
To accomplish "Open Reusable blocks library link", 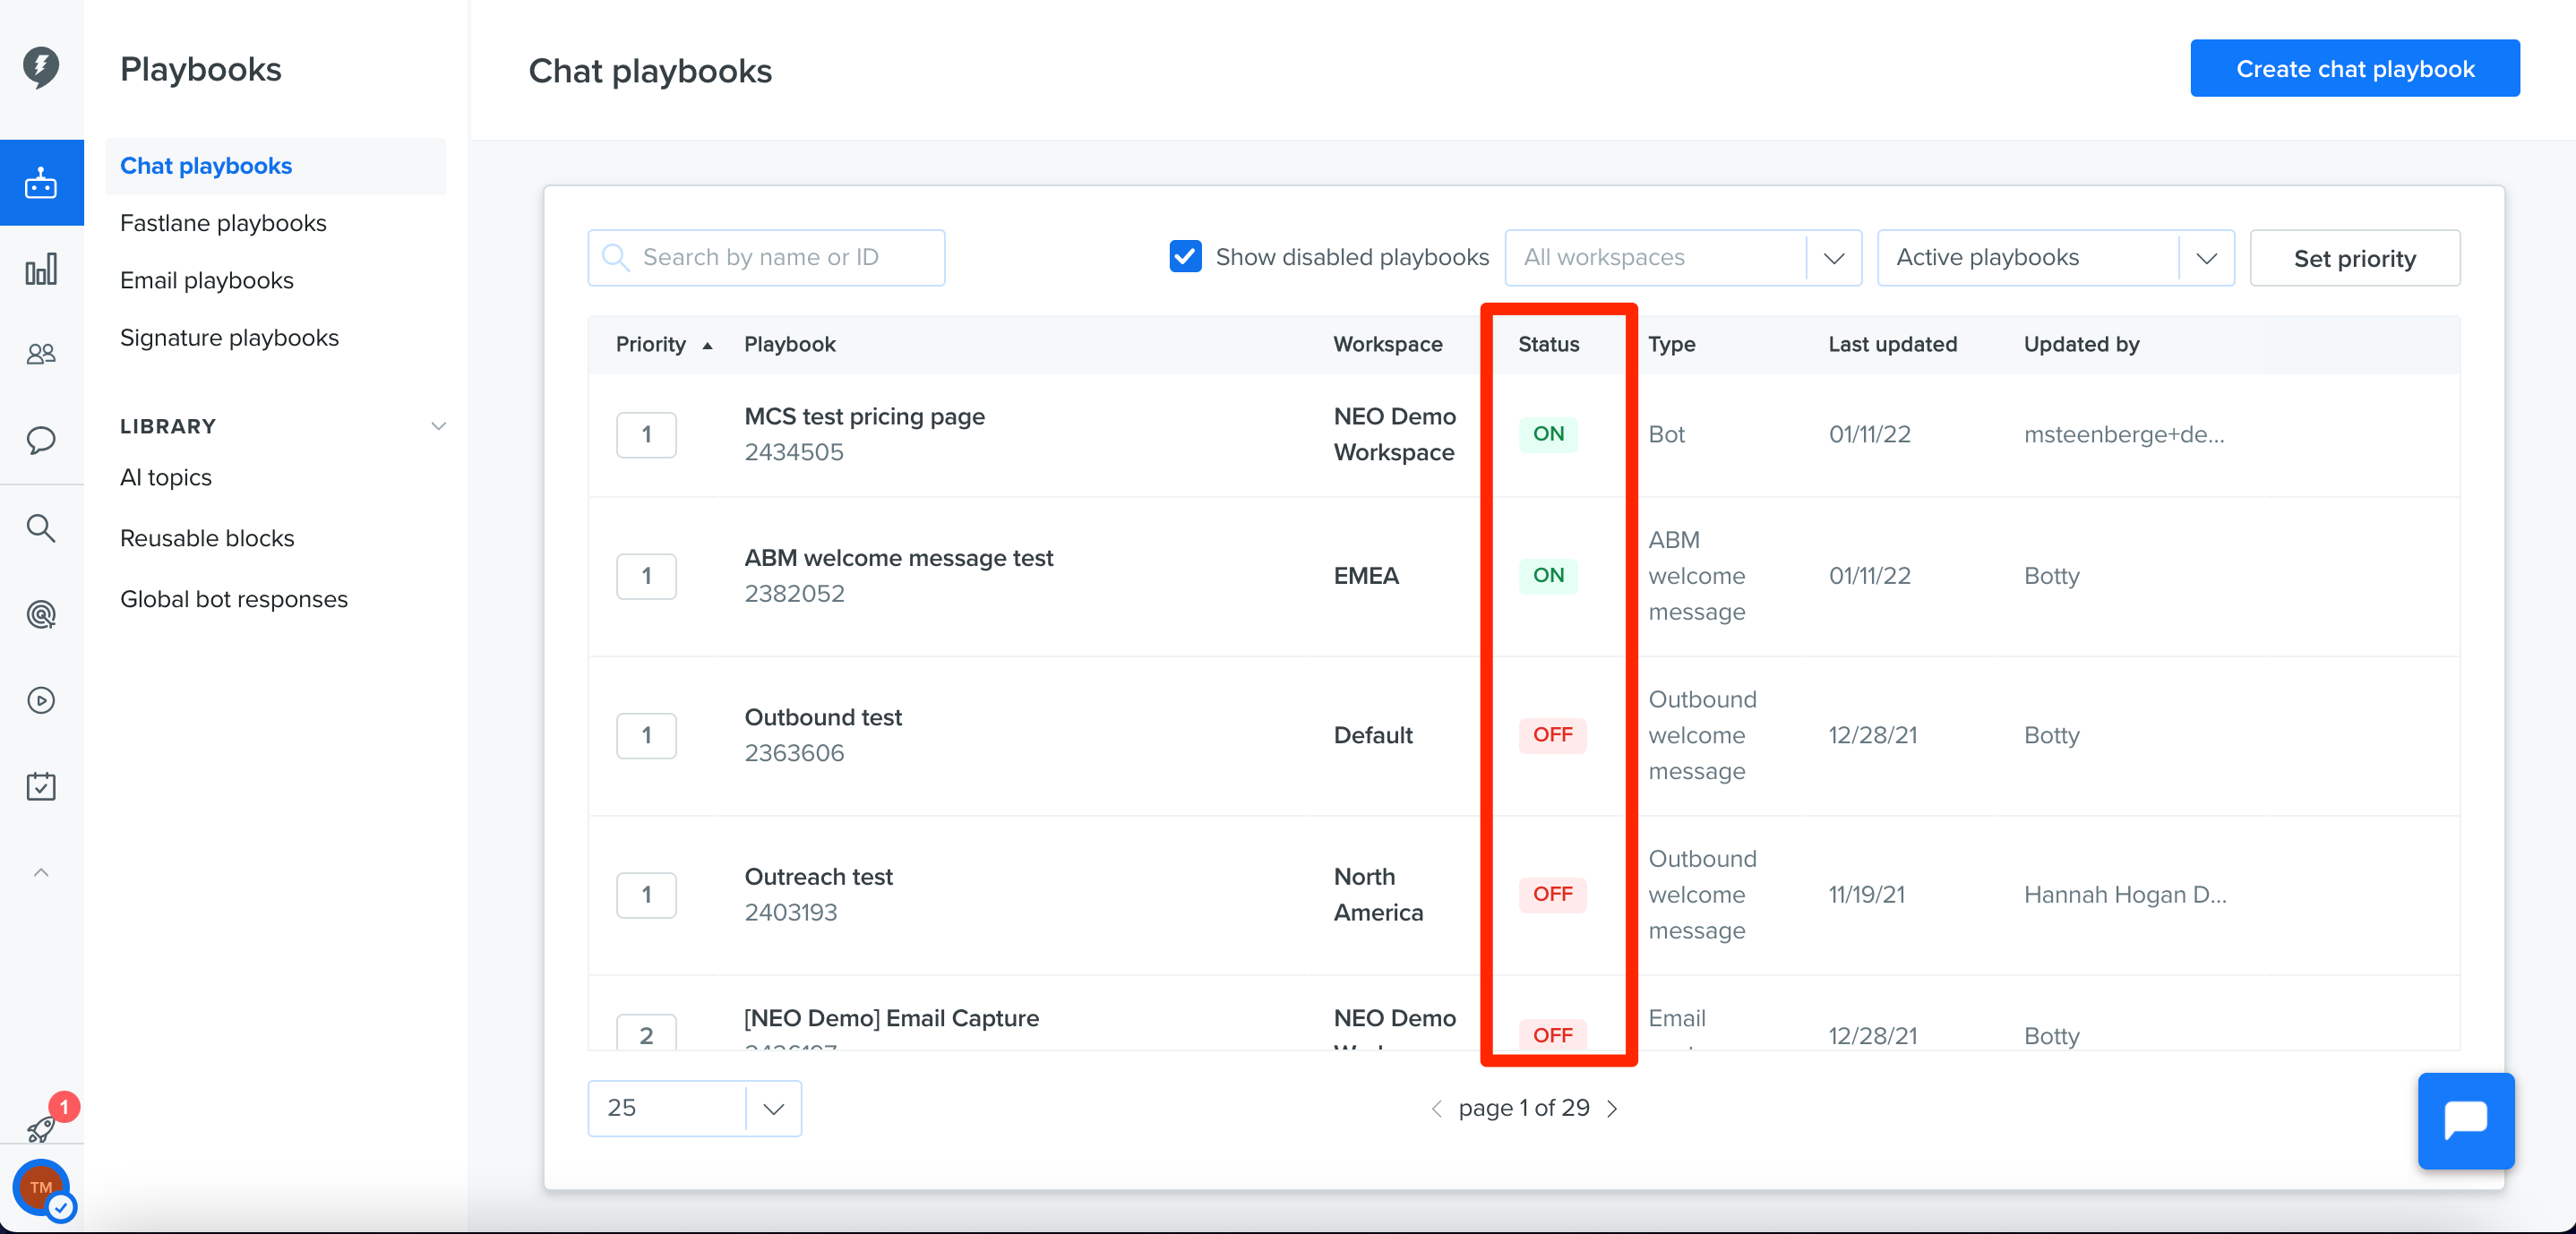I will pos(207,539).
